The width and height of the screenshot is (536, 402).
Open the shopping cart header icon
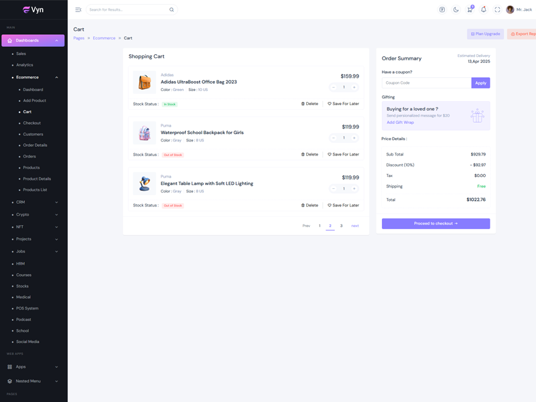[x=470, y=10]
